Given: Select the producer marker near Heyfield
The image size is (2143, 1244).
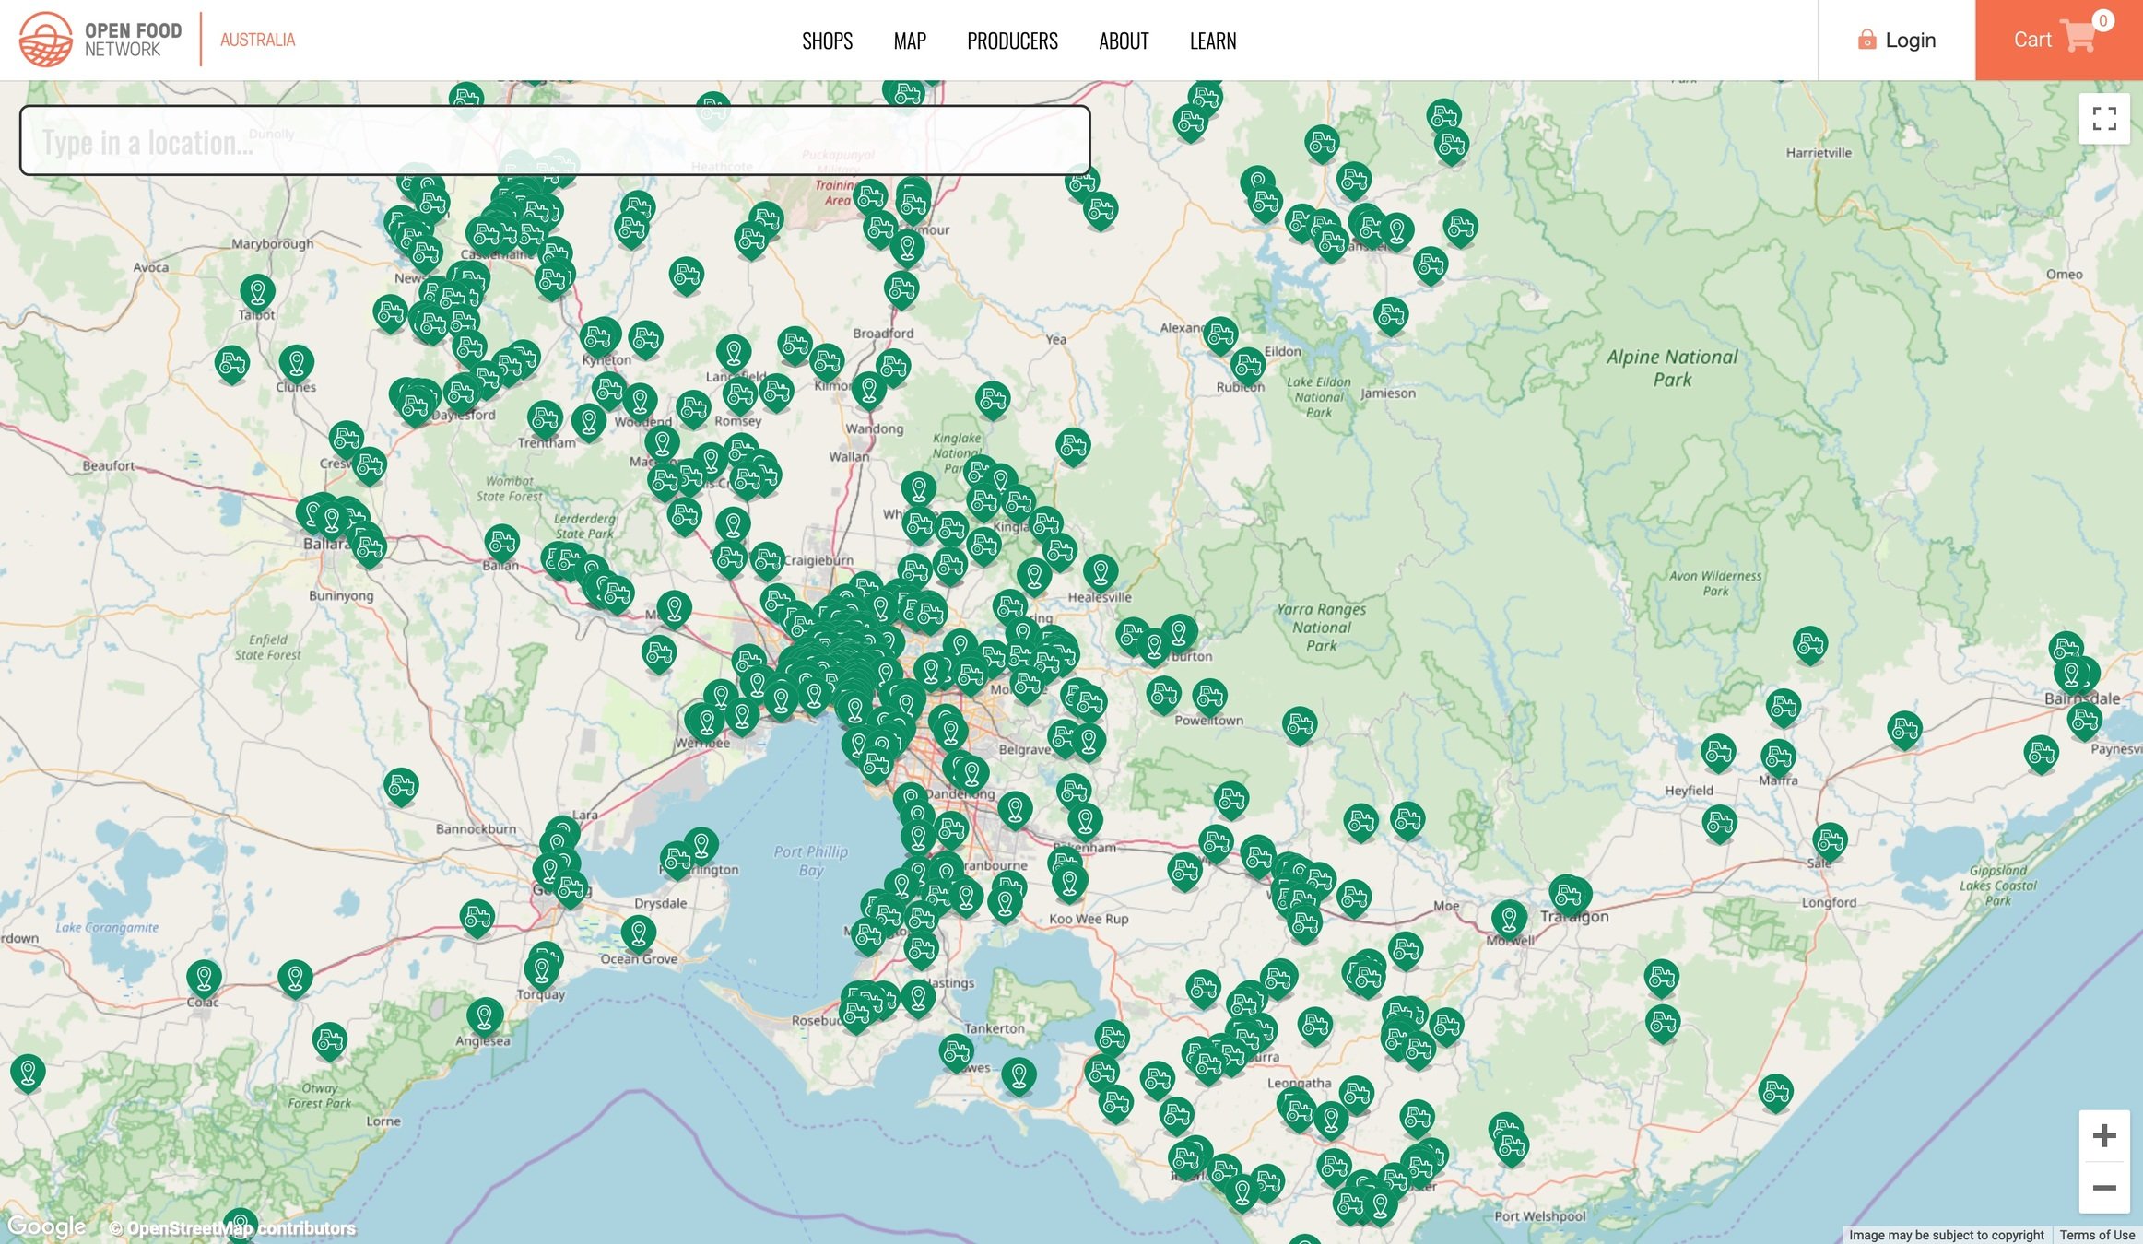Looking at the screenshot, I should 1718,752.
